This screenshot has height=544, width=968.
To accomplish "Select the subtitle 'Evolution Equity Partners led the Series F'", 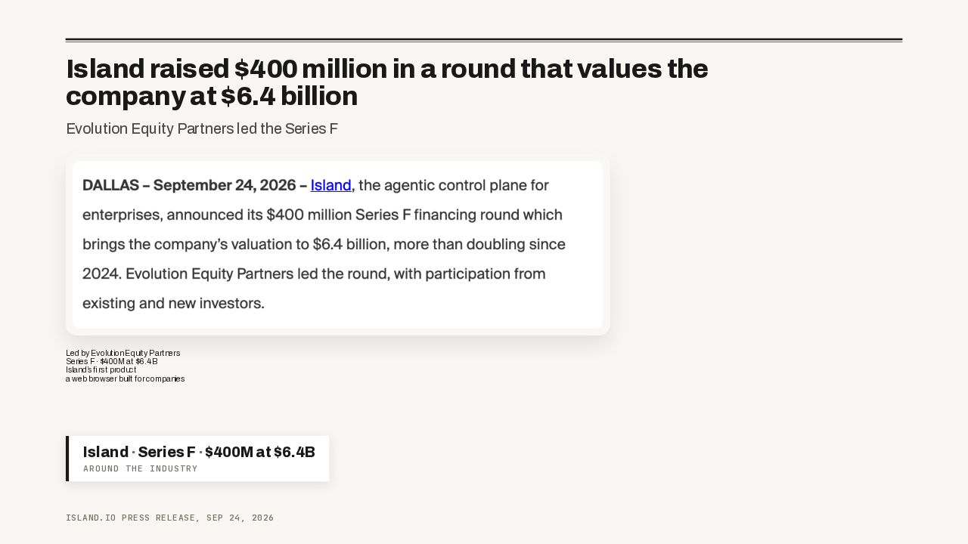I will tap(202, 128).
